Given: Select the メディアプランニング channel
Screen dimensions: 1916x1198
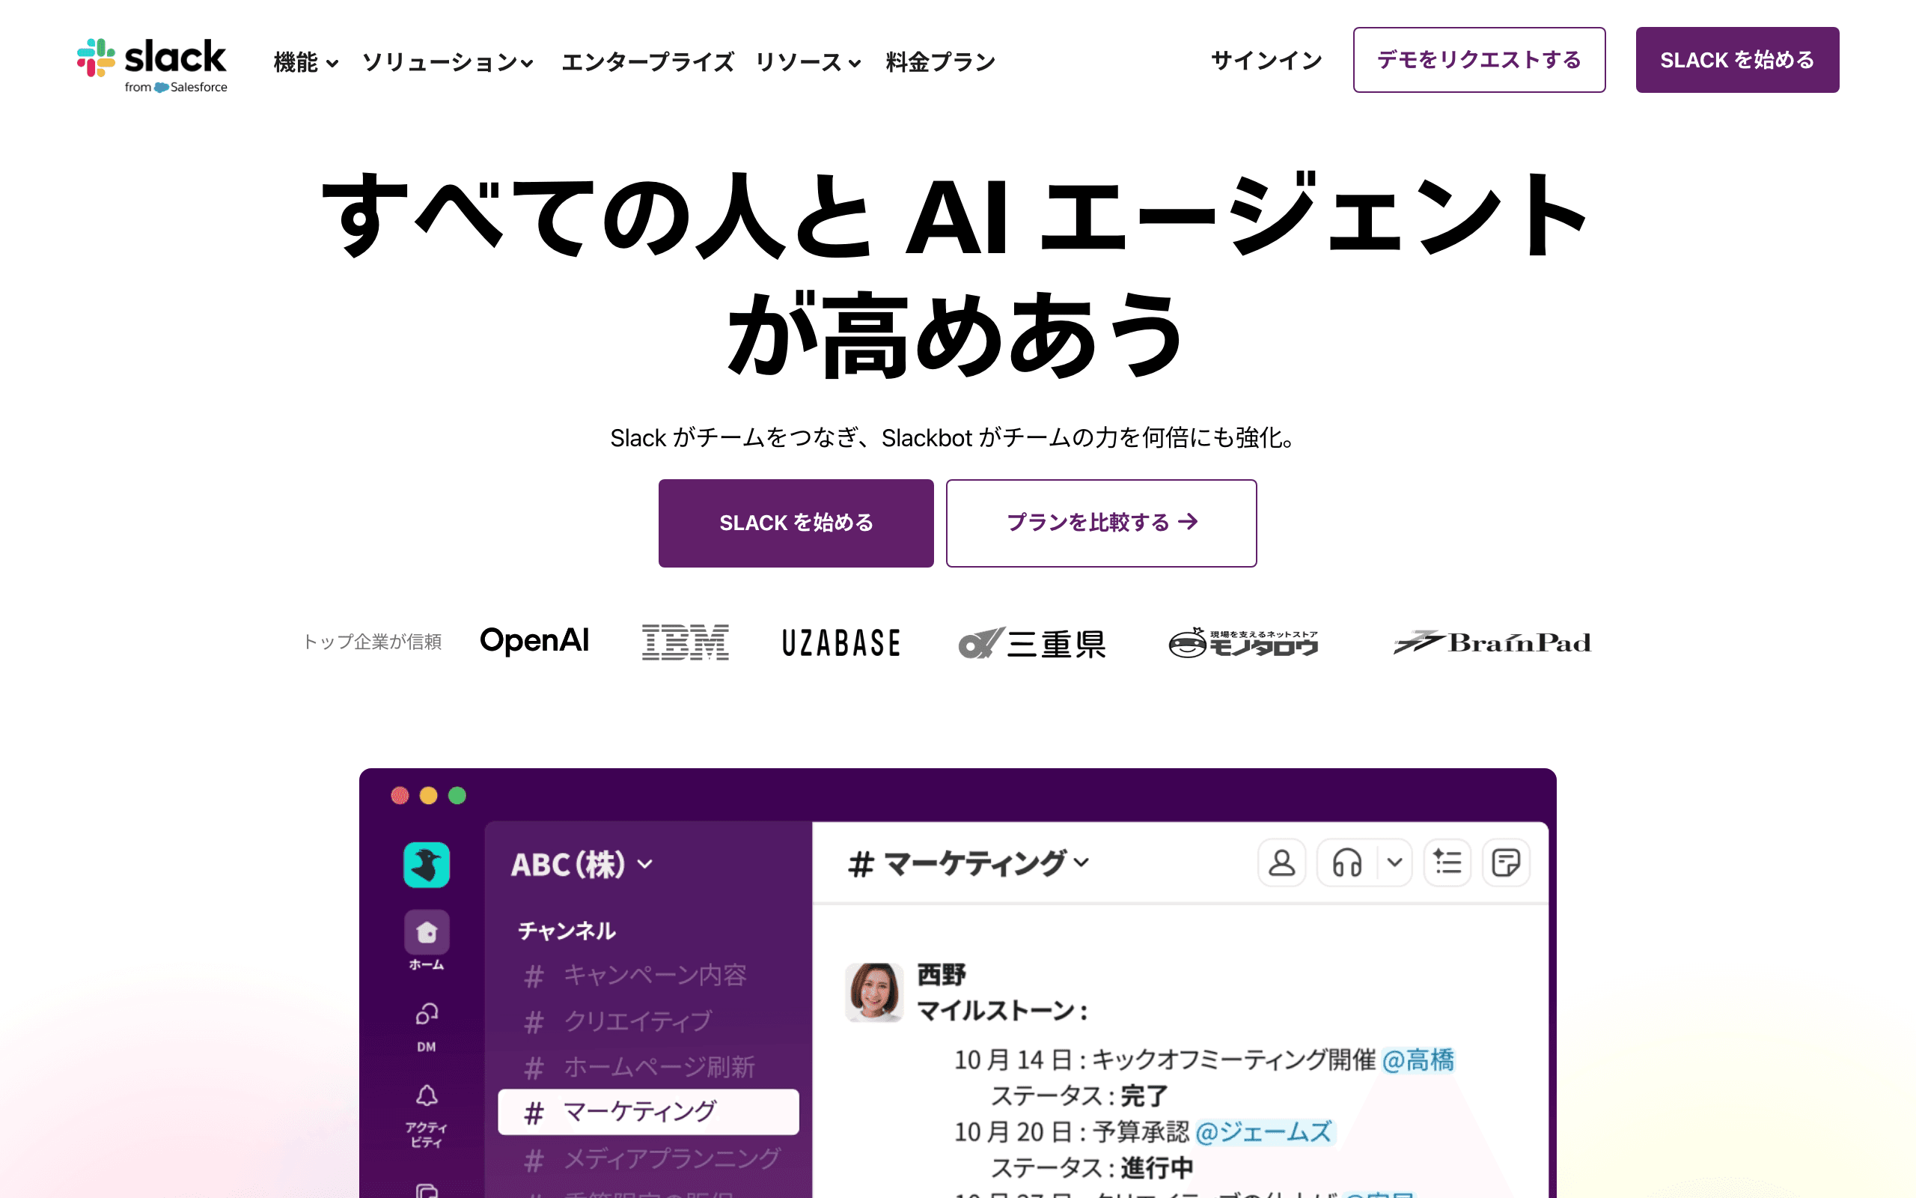Looking at the screenshot, I should (x=653, y=1159).
